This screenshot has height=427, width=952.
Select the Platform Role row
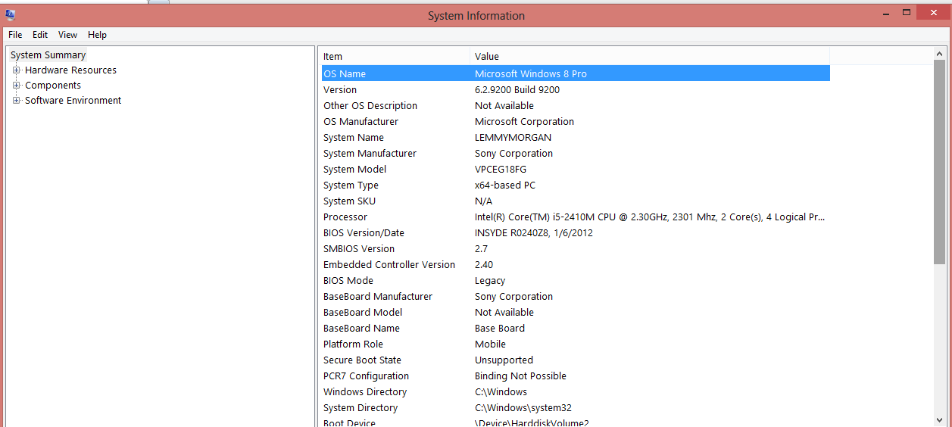tap(575, 344)
